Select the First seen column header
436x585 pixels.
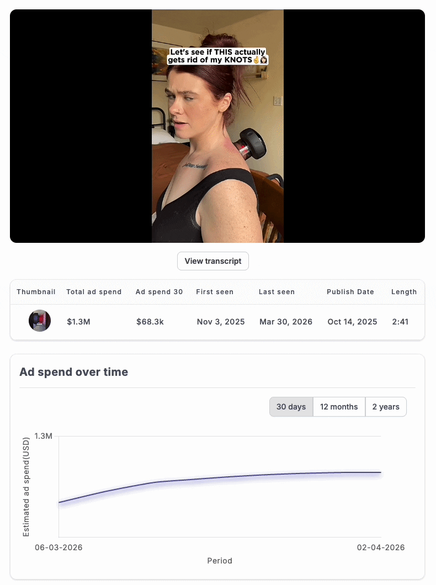(x=215, y=292)
